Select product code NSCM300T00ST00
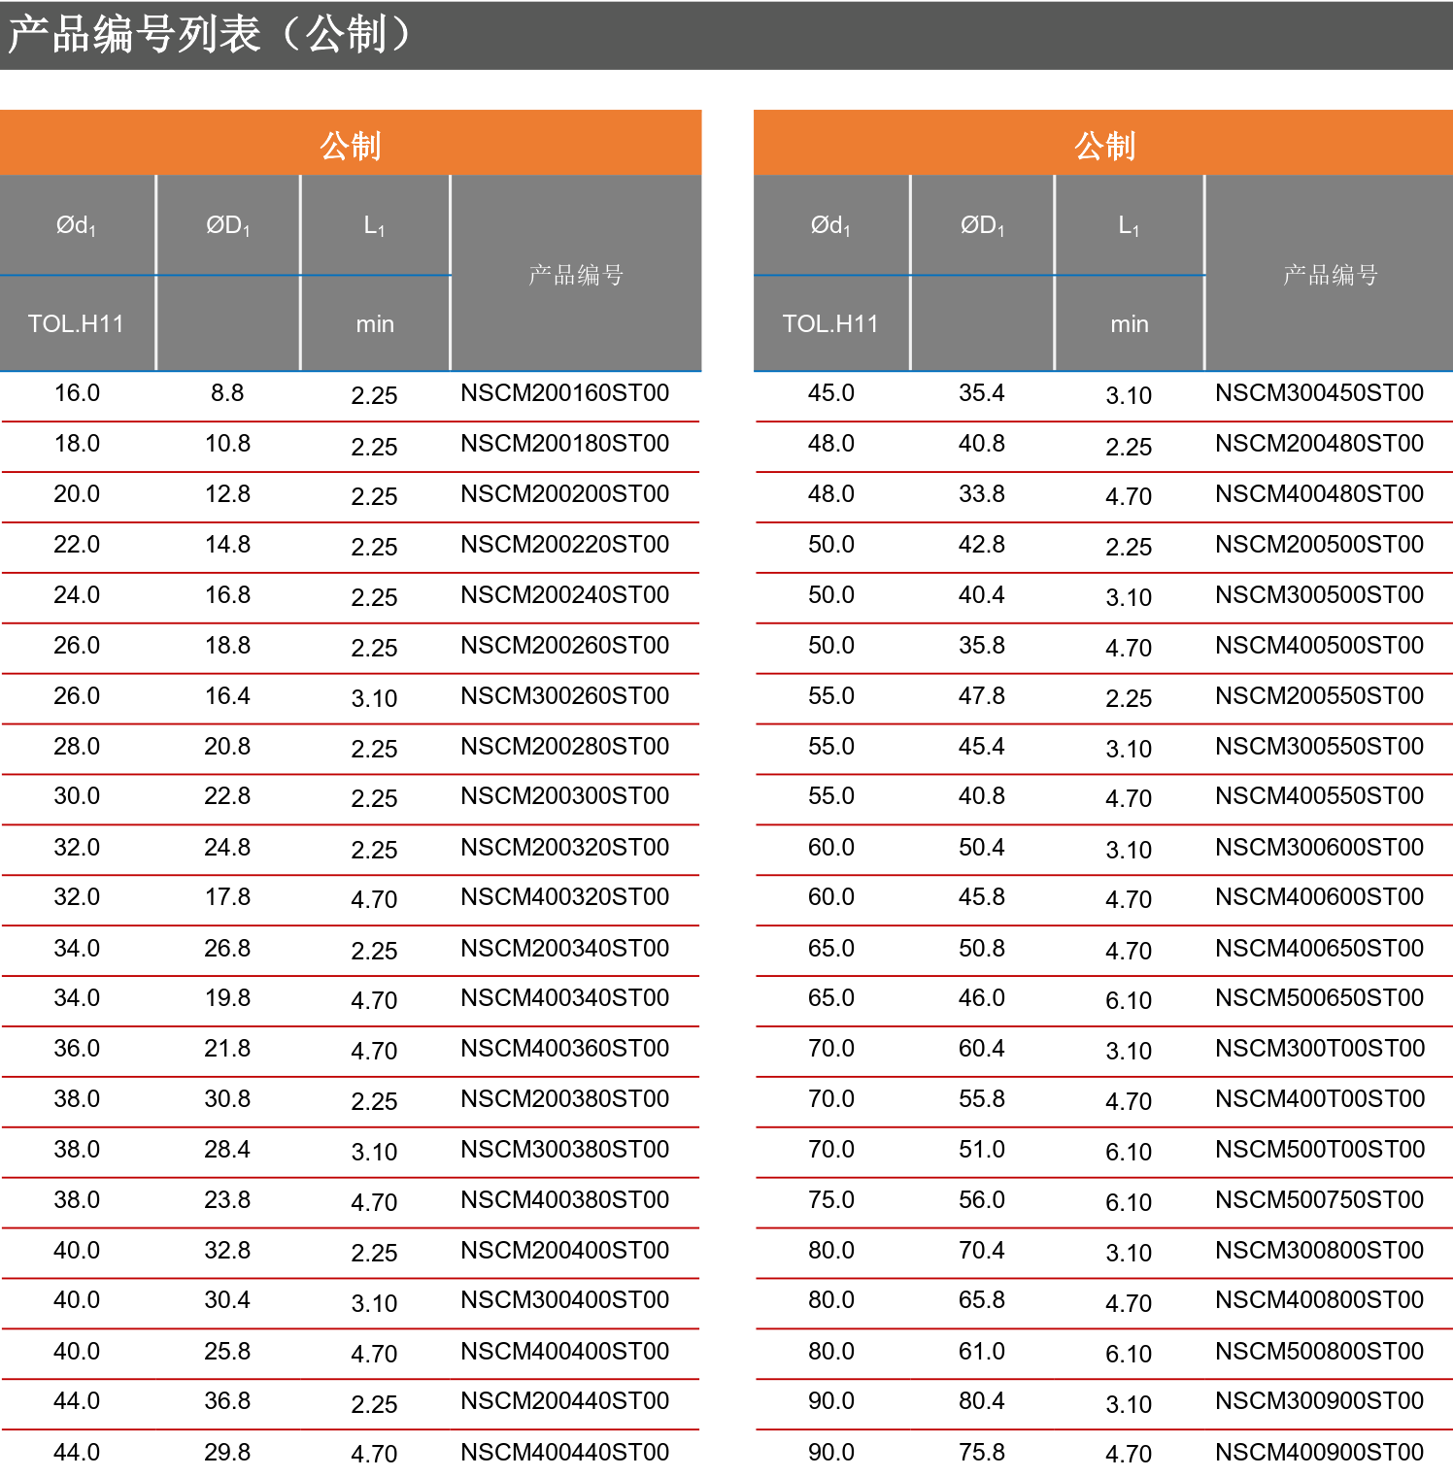This screenshot has width=1453, height=1477. point(1319,1049)
